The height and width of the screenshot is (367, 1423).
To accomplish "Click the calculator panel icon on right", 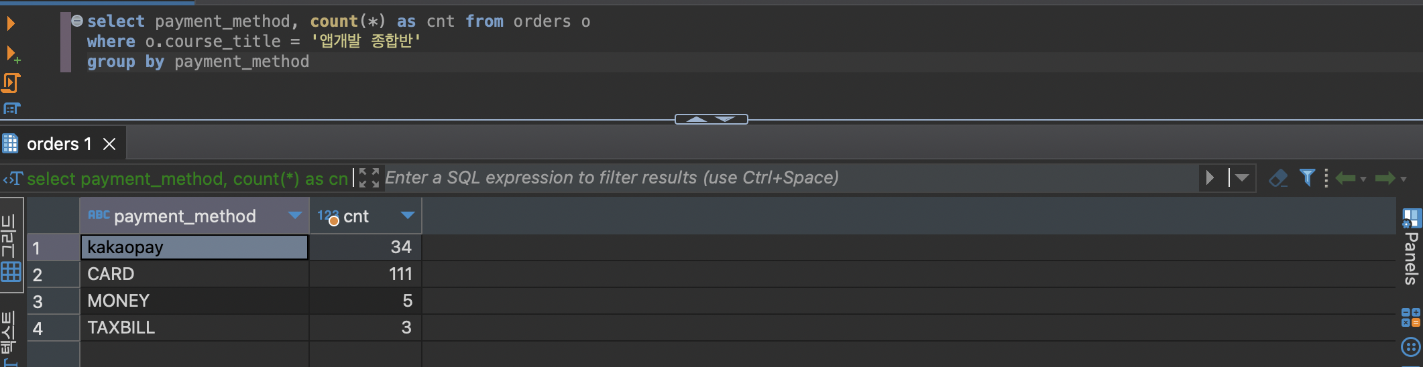I will (1410, 317).
